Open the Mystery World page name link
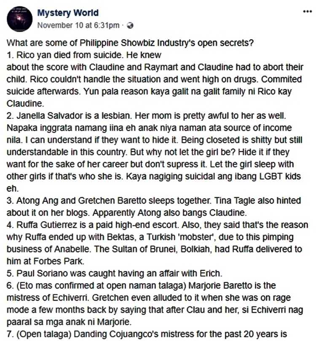Viewport: 316px width, 341px height. (x=68, y=13)
